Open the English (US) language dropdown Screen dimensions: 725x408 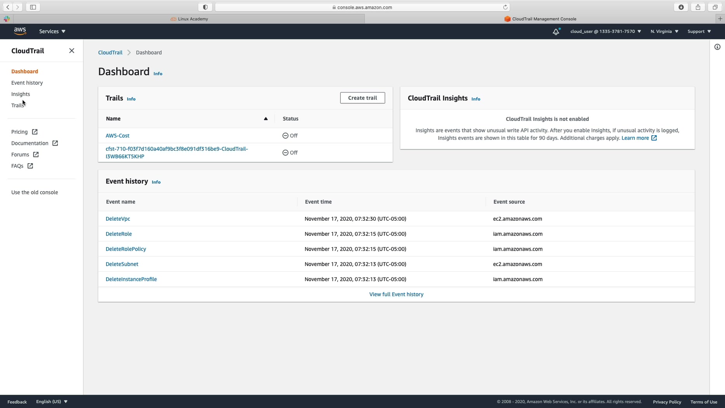click(x=52, y=402)
